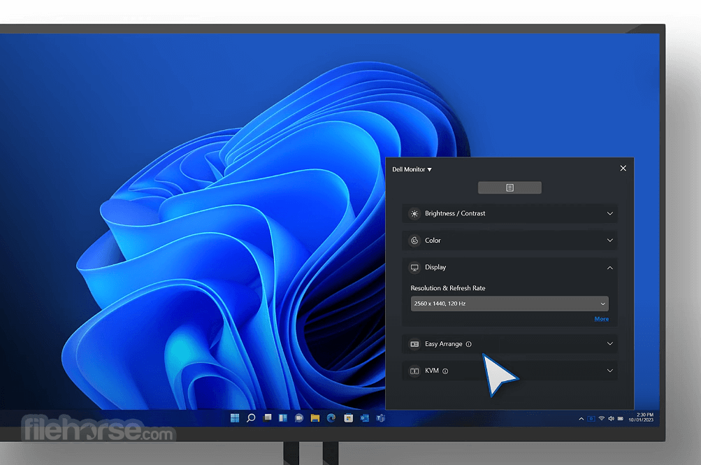
Task: Click the Easy Arrange layout icon
Action: (x=414, y=344)
